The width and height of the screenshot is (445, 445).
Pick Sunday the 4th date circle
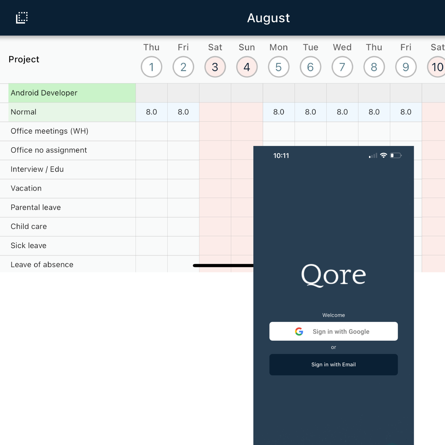point(247,67)
